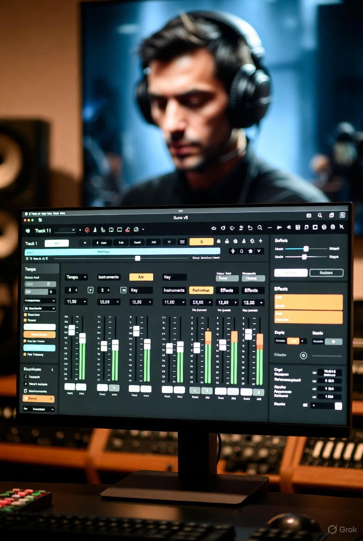Click the outlined button under the right sliders
This screenshot has height=541, width=363.
click(326, 272)
